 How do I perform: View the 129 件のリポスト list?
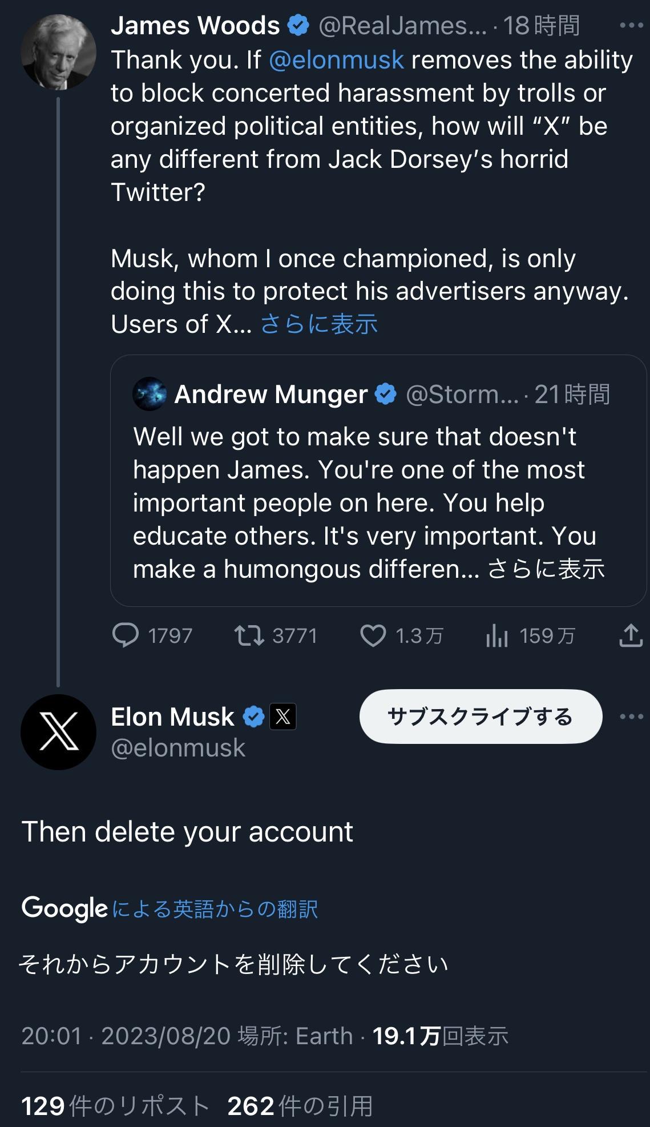[x=115, y=1106]
